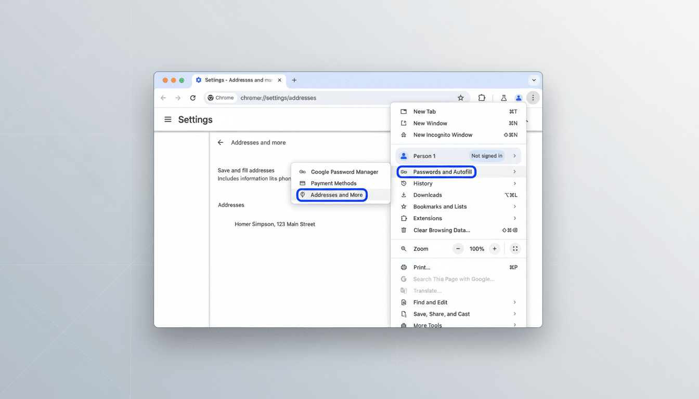Screen dimensions: 699x399
Task: Choose Clear Browsing Data from the menu
Action: click(441, 230)
